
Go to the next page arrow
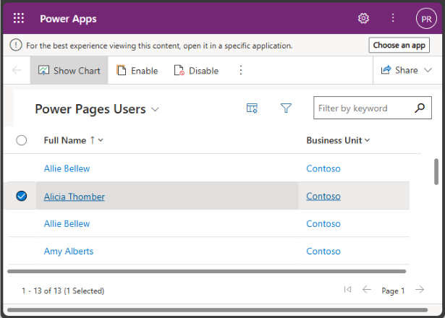tap(420, 289)
